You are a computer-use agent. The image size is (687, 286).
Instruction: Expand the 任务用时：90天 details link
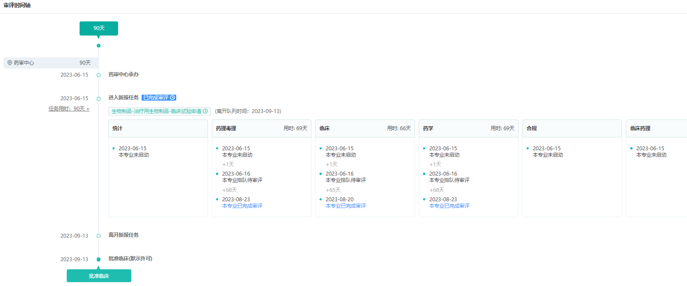click(69, 109)
